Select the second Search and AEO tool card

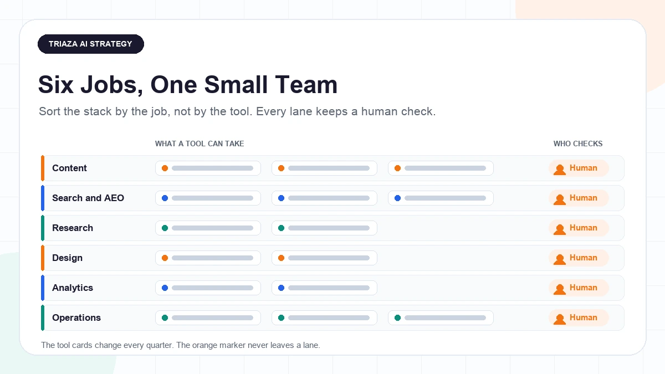[x=324, y=198]
